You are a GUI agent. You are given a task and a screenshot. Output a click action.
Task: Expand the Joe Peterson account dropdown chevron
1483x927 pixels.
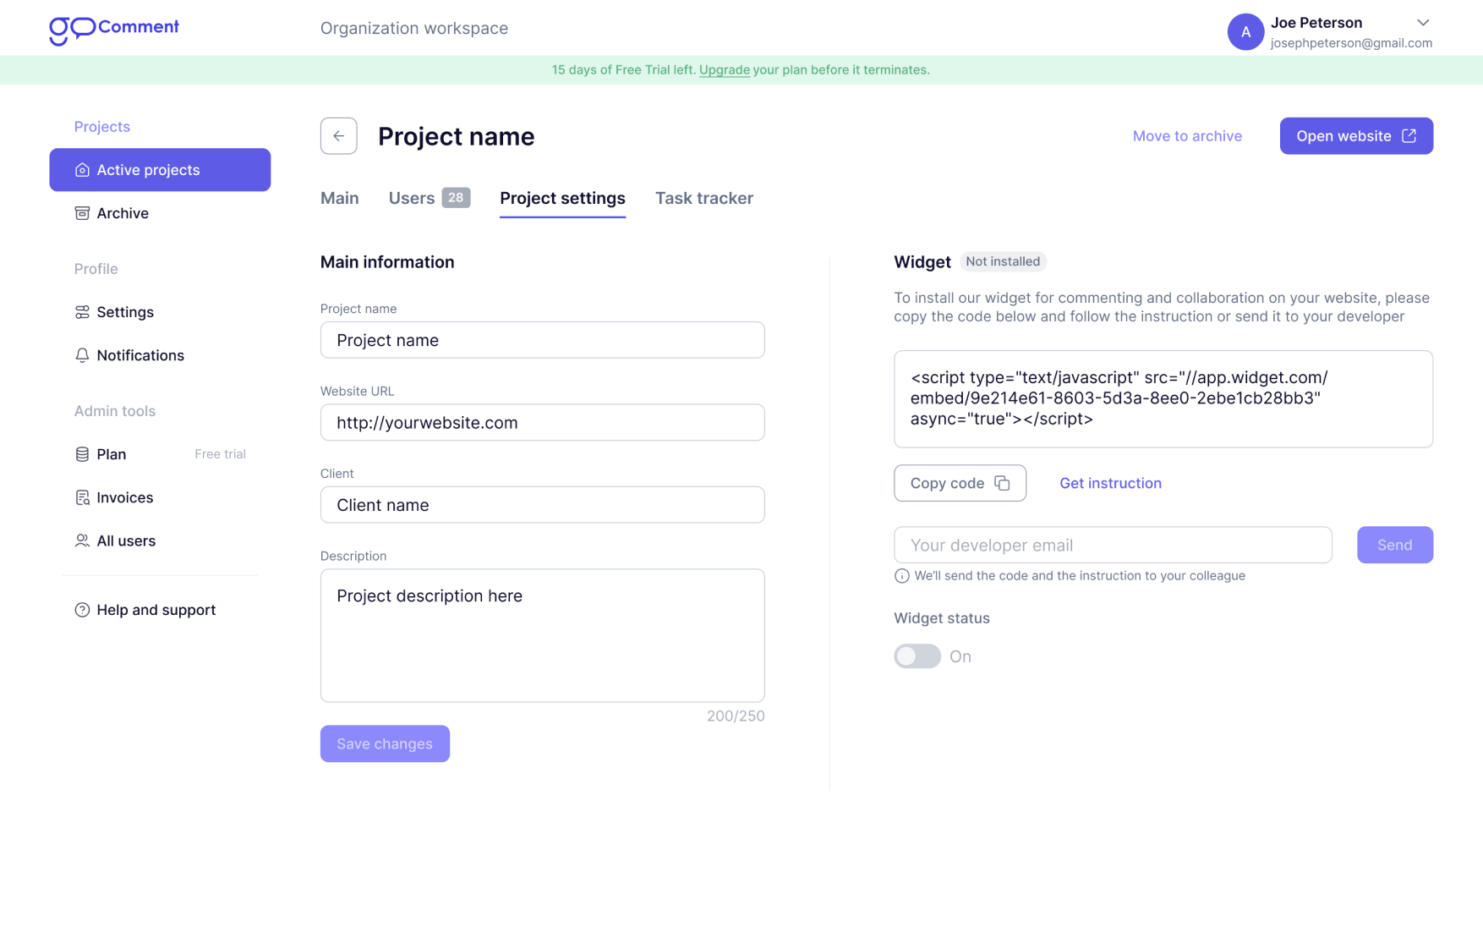point(1423,23)
